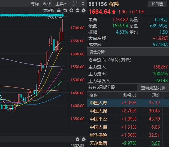Viewport: 169px width, 147px height.
Task: Click the 最低 value 1655.94
Action: pos(120,26)
